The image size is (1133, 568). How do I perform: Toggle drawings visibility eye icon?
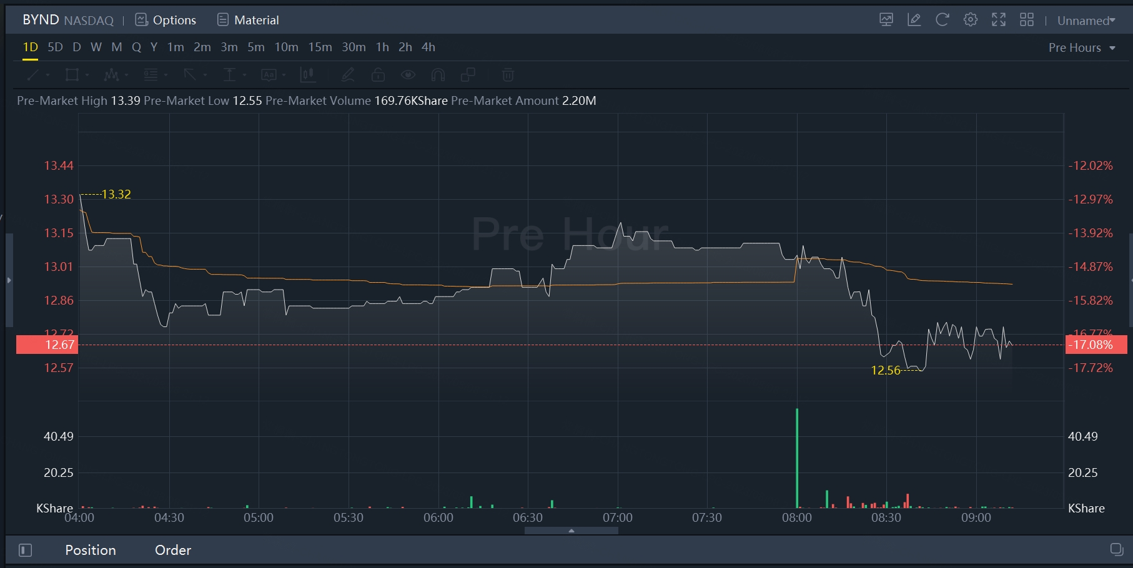[x=408, y=75]
